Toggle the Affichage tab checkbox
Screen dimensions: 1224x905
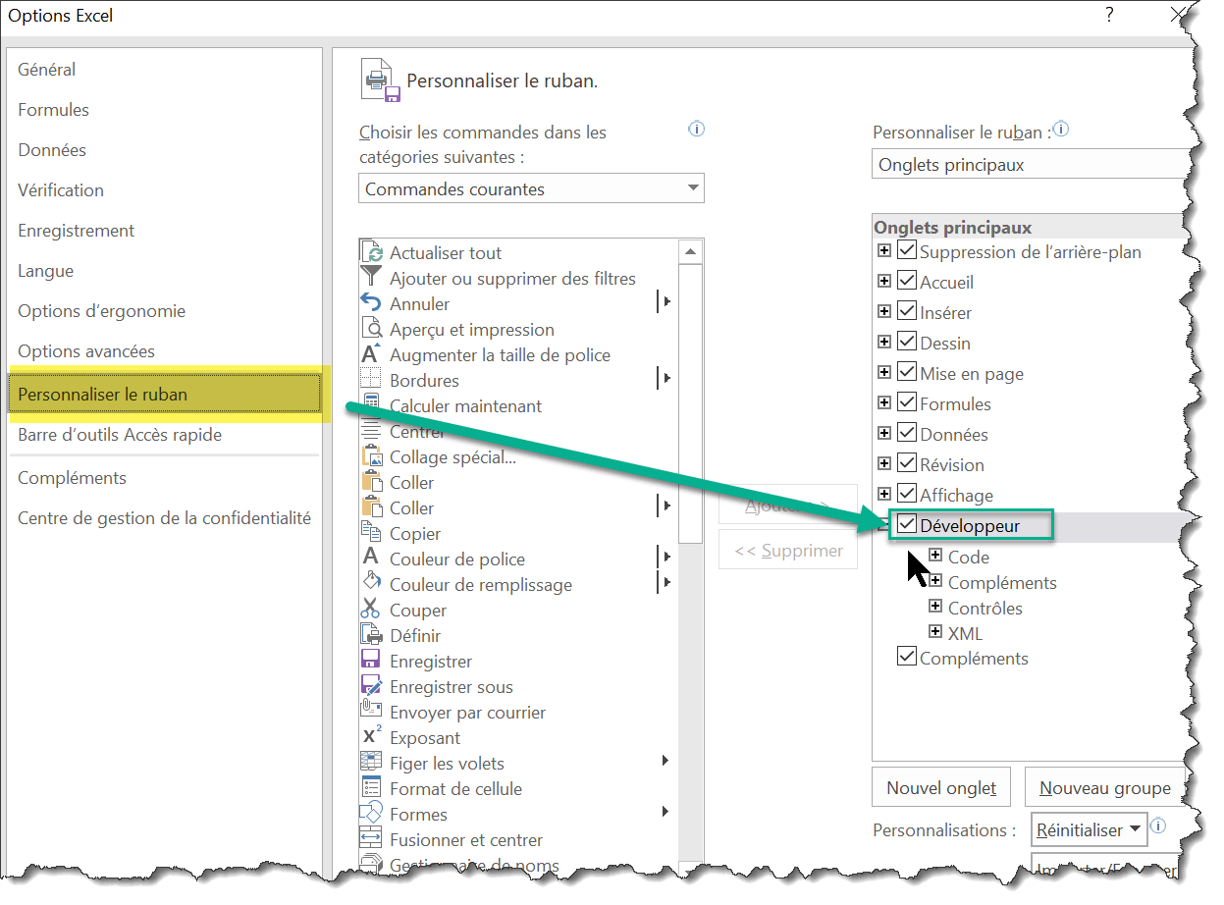tap(907, 495)
